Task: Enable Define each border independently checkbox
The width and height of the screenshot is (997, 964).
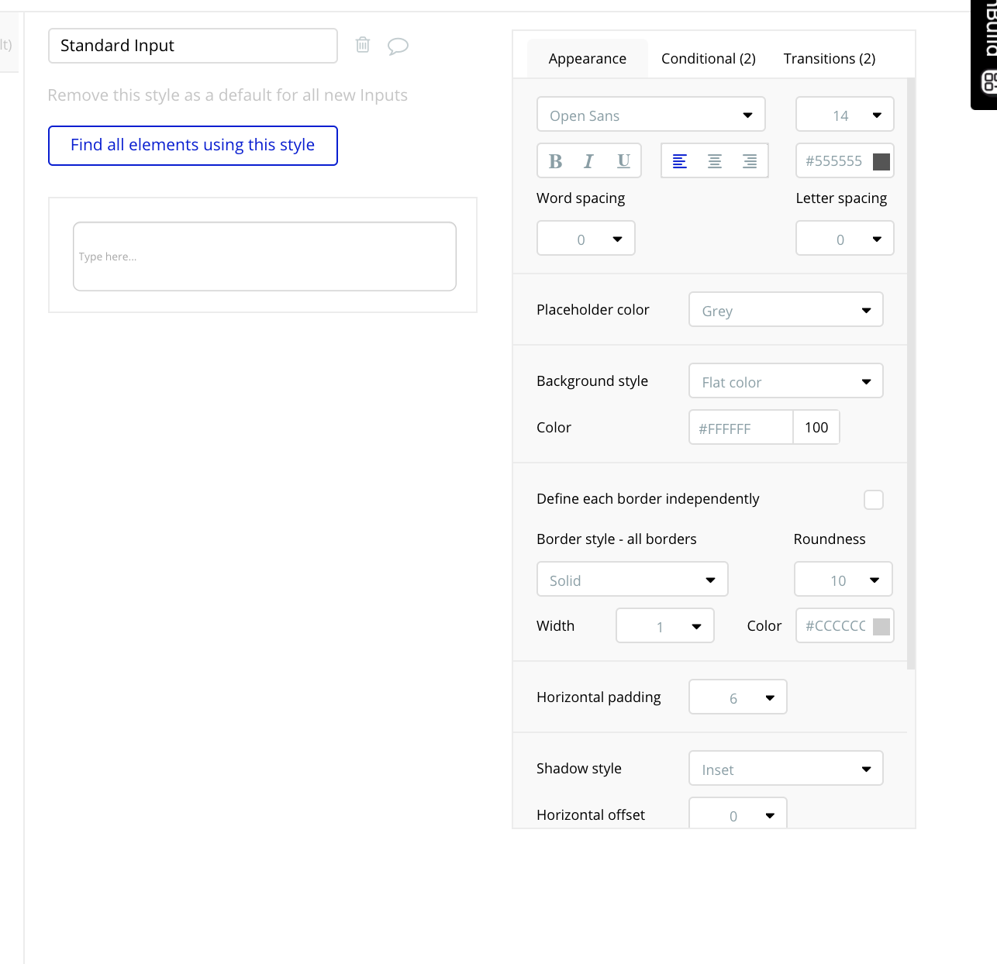Action: point(874,500)
